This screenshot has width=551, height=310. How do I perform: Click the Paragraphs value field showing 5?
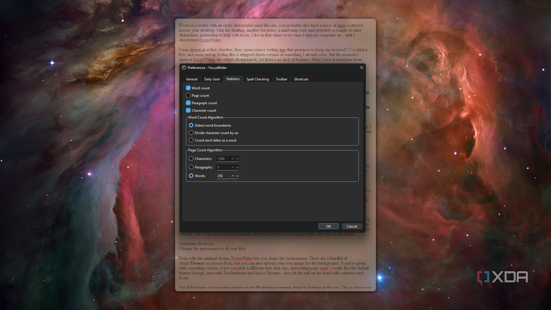pyautogui.click(x=223, y=167)
